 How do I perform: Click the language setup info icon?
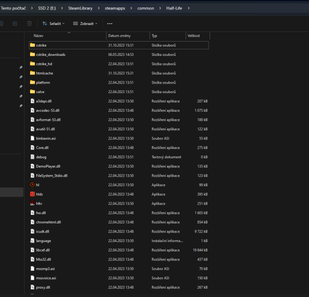tap(33, 241)
